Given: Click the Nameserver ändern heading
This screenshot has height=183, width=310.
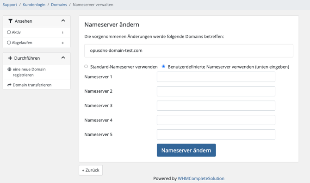Looking at the screenshot, I should pyautogui.click(x=112, y=25).
